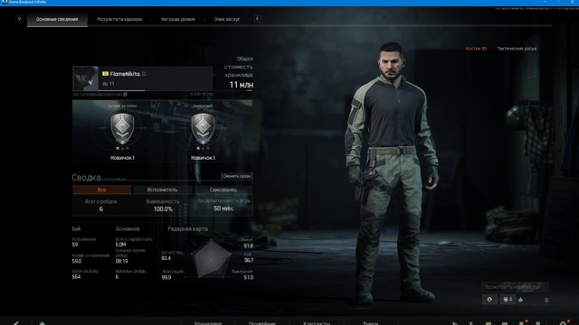This screenshot has height=325, width=579.
Task: Close the Arena Breakout Infinite window
Action: pyautogui.click(x=572, y=2)
